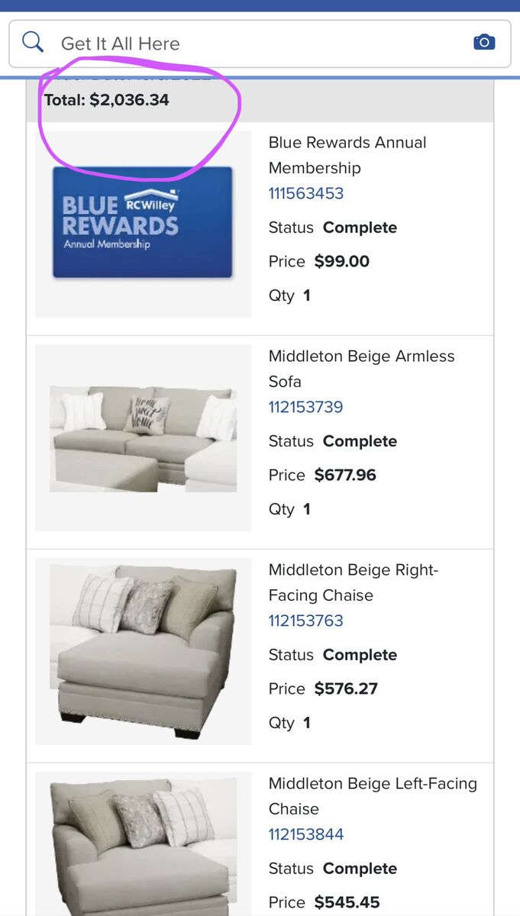Open the Blue Rewards membership card image
This screenshot has width=520, height=916.
(x=143, y=222)
